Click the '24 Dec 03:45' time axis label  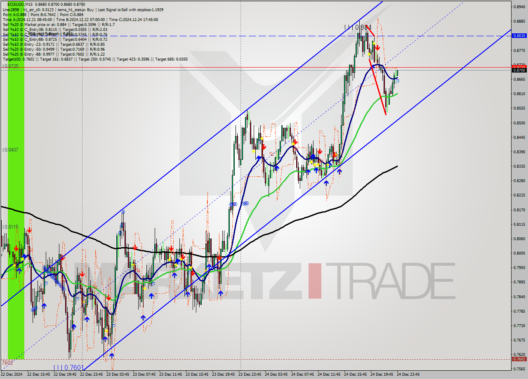click(276, 374)
